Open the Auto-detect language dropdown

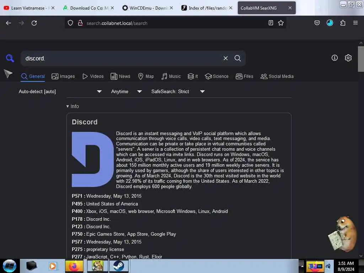[x=60, y=91]
